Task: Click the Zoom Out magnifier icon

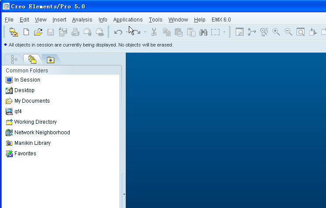Action: coord(288,32)
